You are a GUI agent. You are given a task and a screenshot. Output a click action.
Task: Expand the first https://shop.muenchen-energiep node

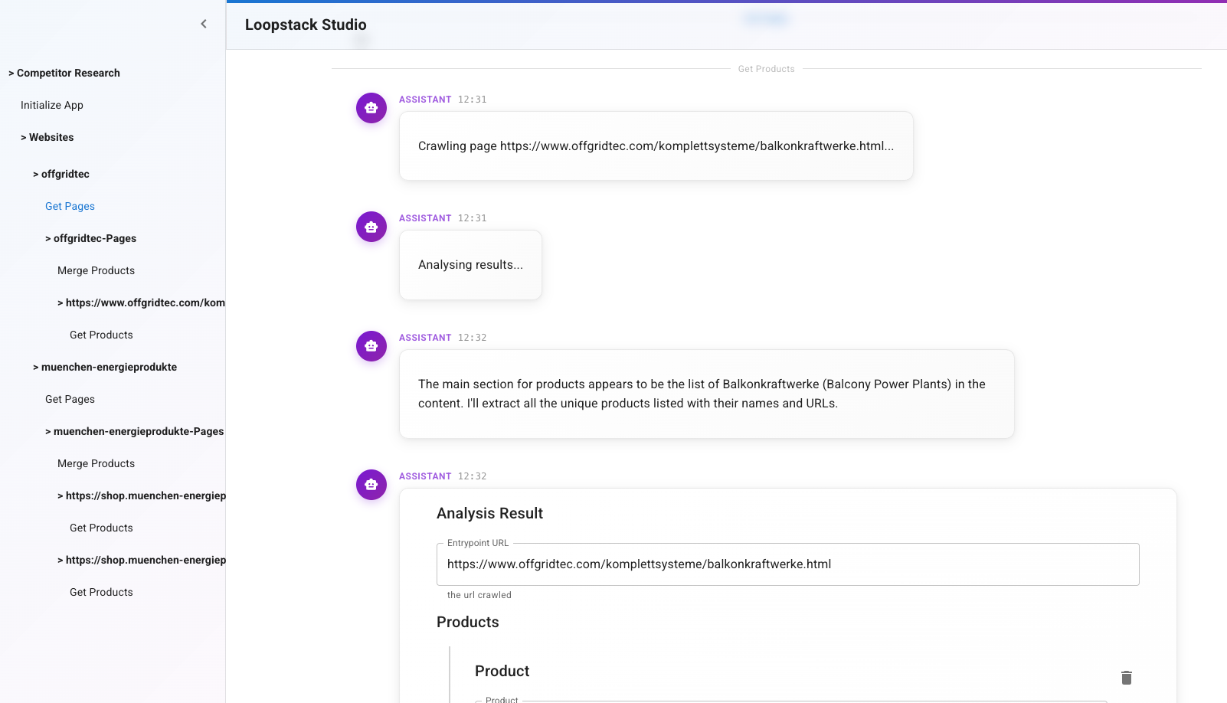[141, 495]
